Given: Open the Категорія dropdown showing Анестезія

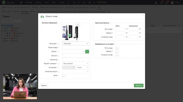Looking at the screenshot, I should (x=75, y=44).
